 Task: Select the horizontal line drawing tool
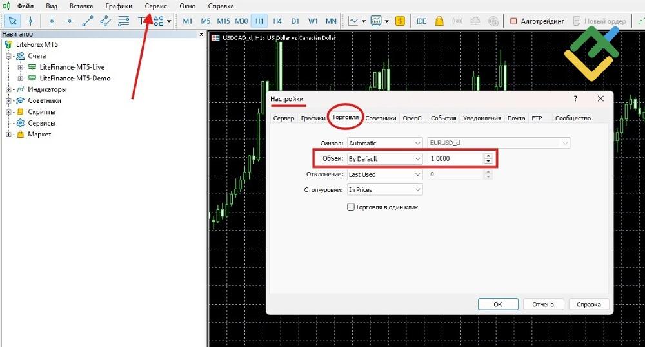point(70,21)
